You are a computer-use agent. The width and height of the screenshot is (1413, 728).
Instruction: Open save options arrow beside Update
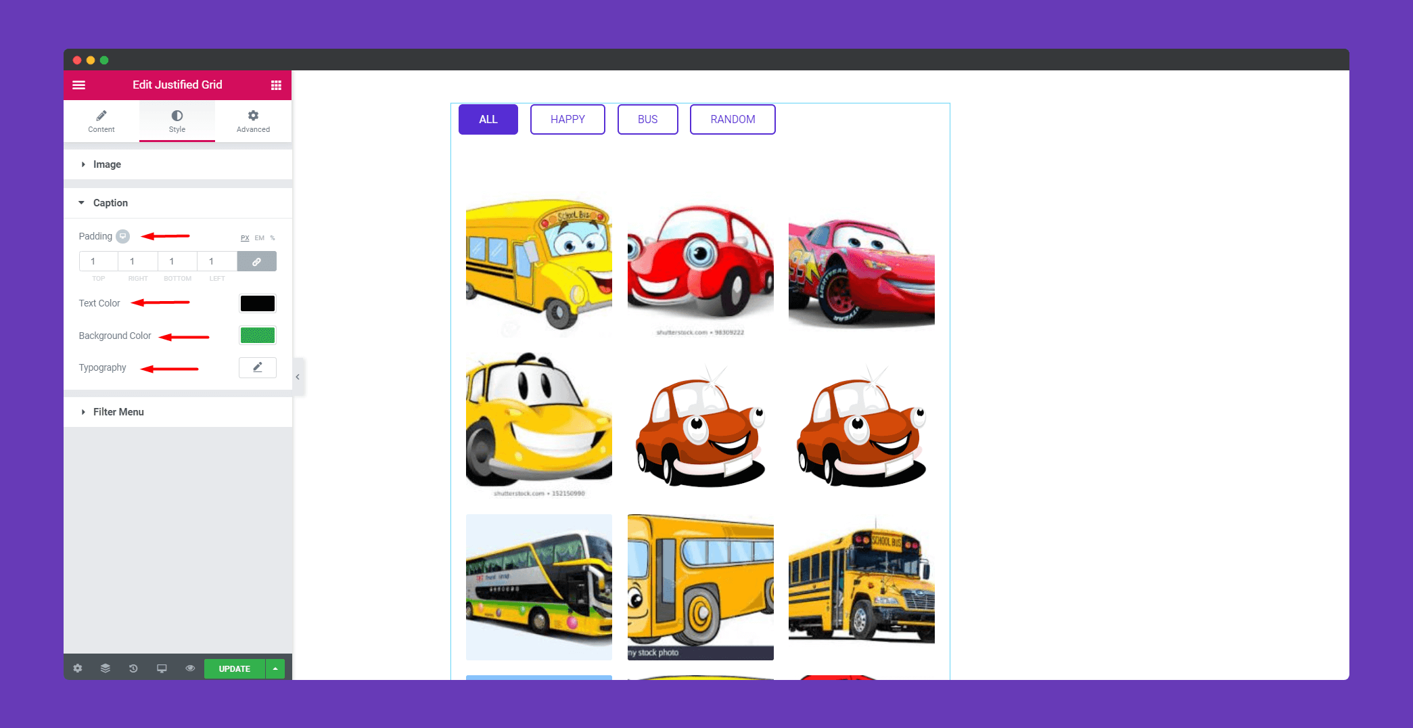click(275, 668)
